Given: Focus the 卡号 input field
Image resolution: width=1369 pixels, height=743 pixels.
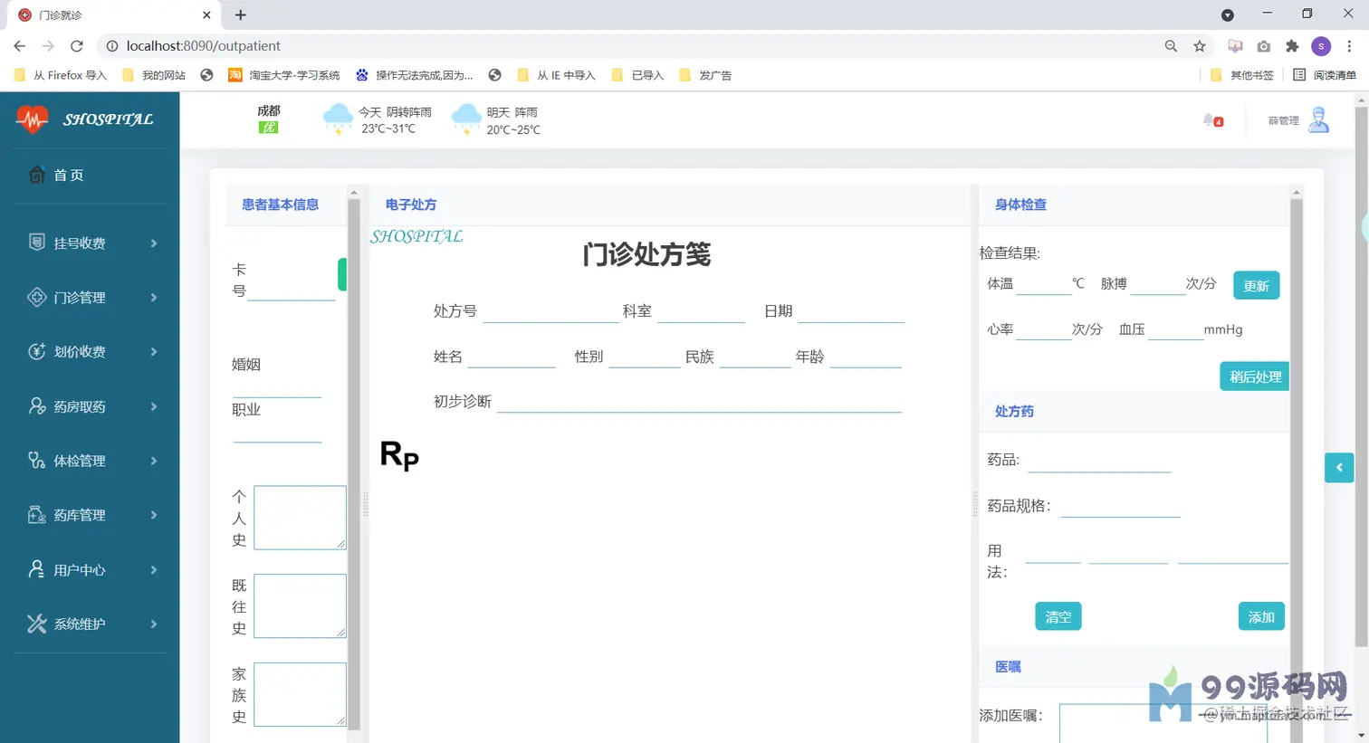Looking at the screenshot, I should click(x=292, y=288).
